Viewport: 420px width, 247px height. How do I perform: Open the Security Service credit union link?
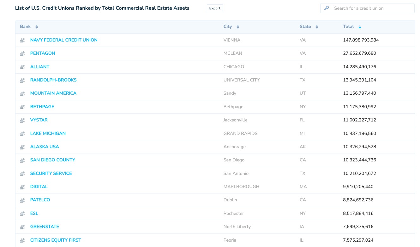[51, 173]
